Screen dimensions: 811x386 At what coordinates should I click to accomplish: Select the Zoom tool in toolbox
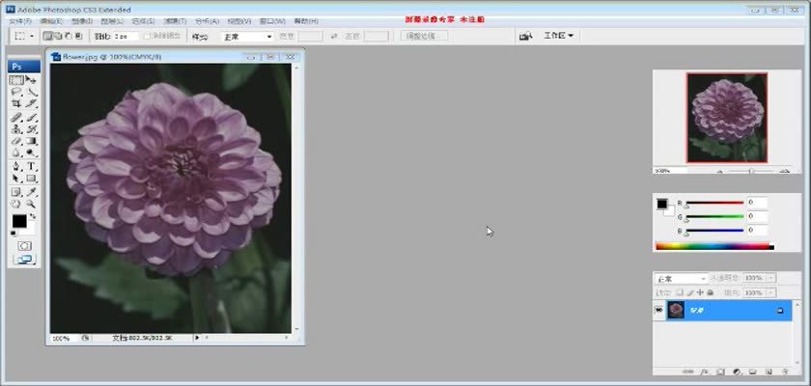tap(31, 204)
